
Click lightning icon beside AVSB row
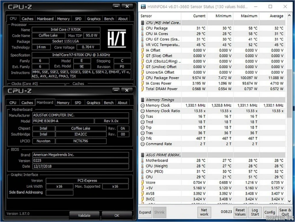tap(142, 194)
